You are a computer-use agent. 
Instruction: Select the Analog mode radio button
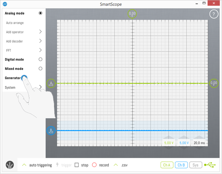(40, 13)
